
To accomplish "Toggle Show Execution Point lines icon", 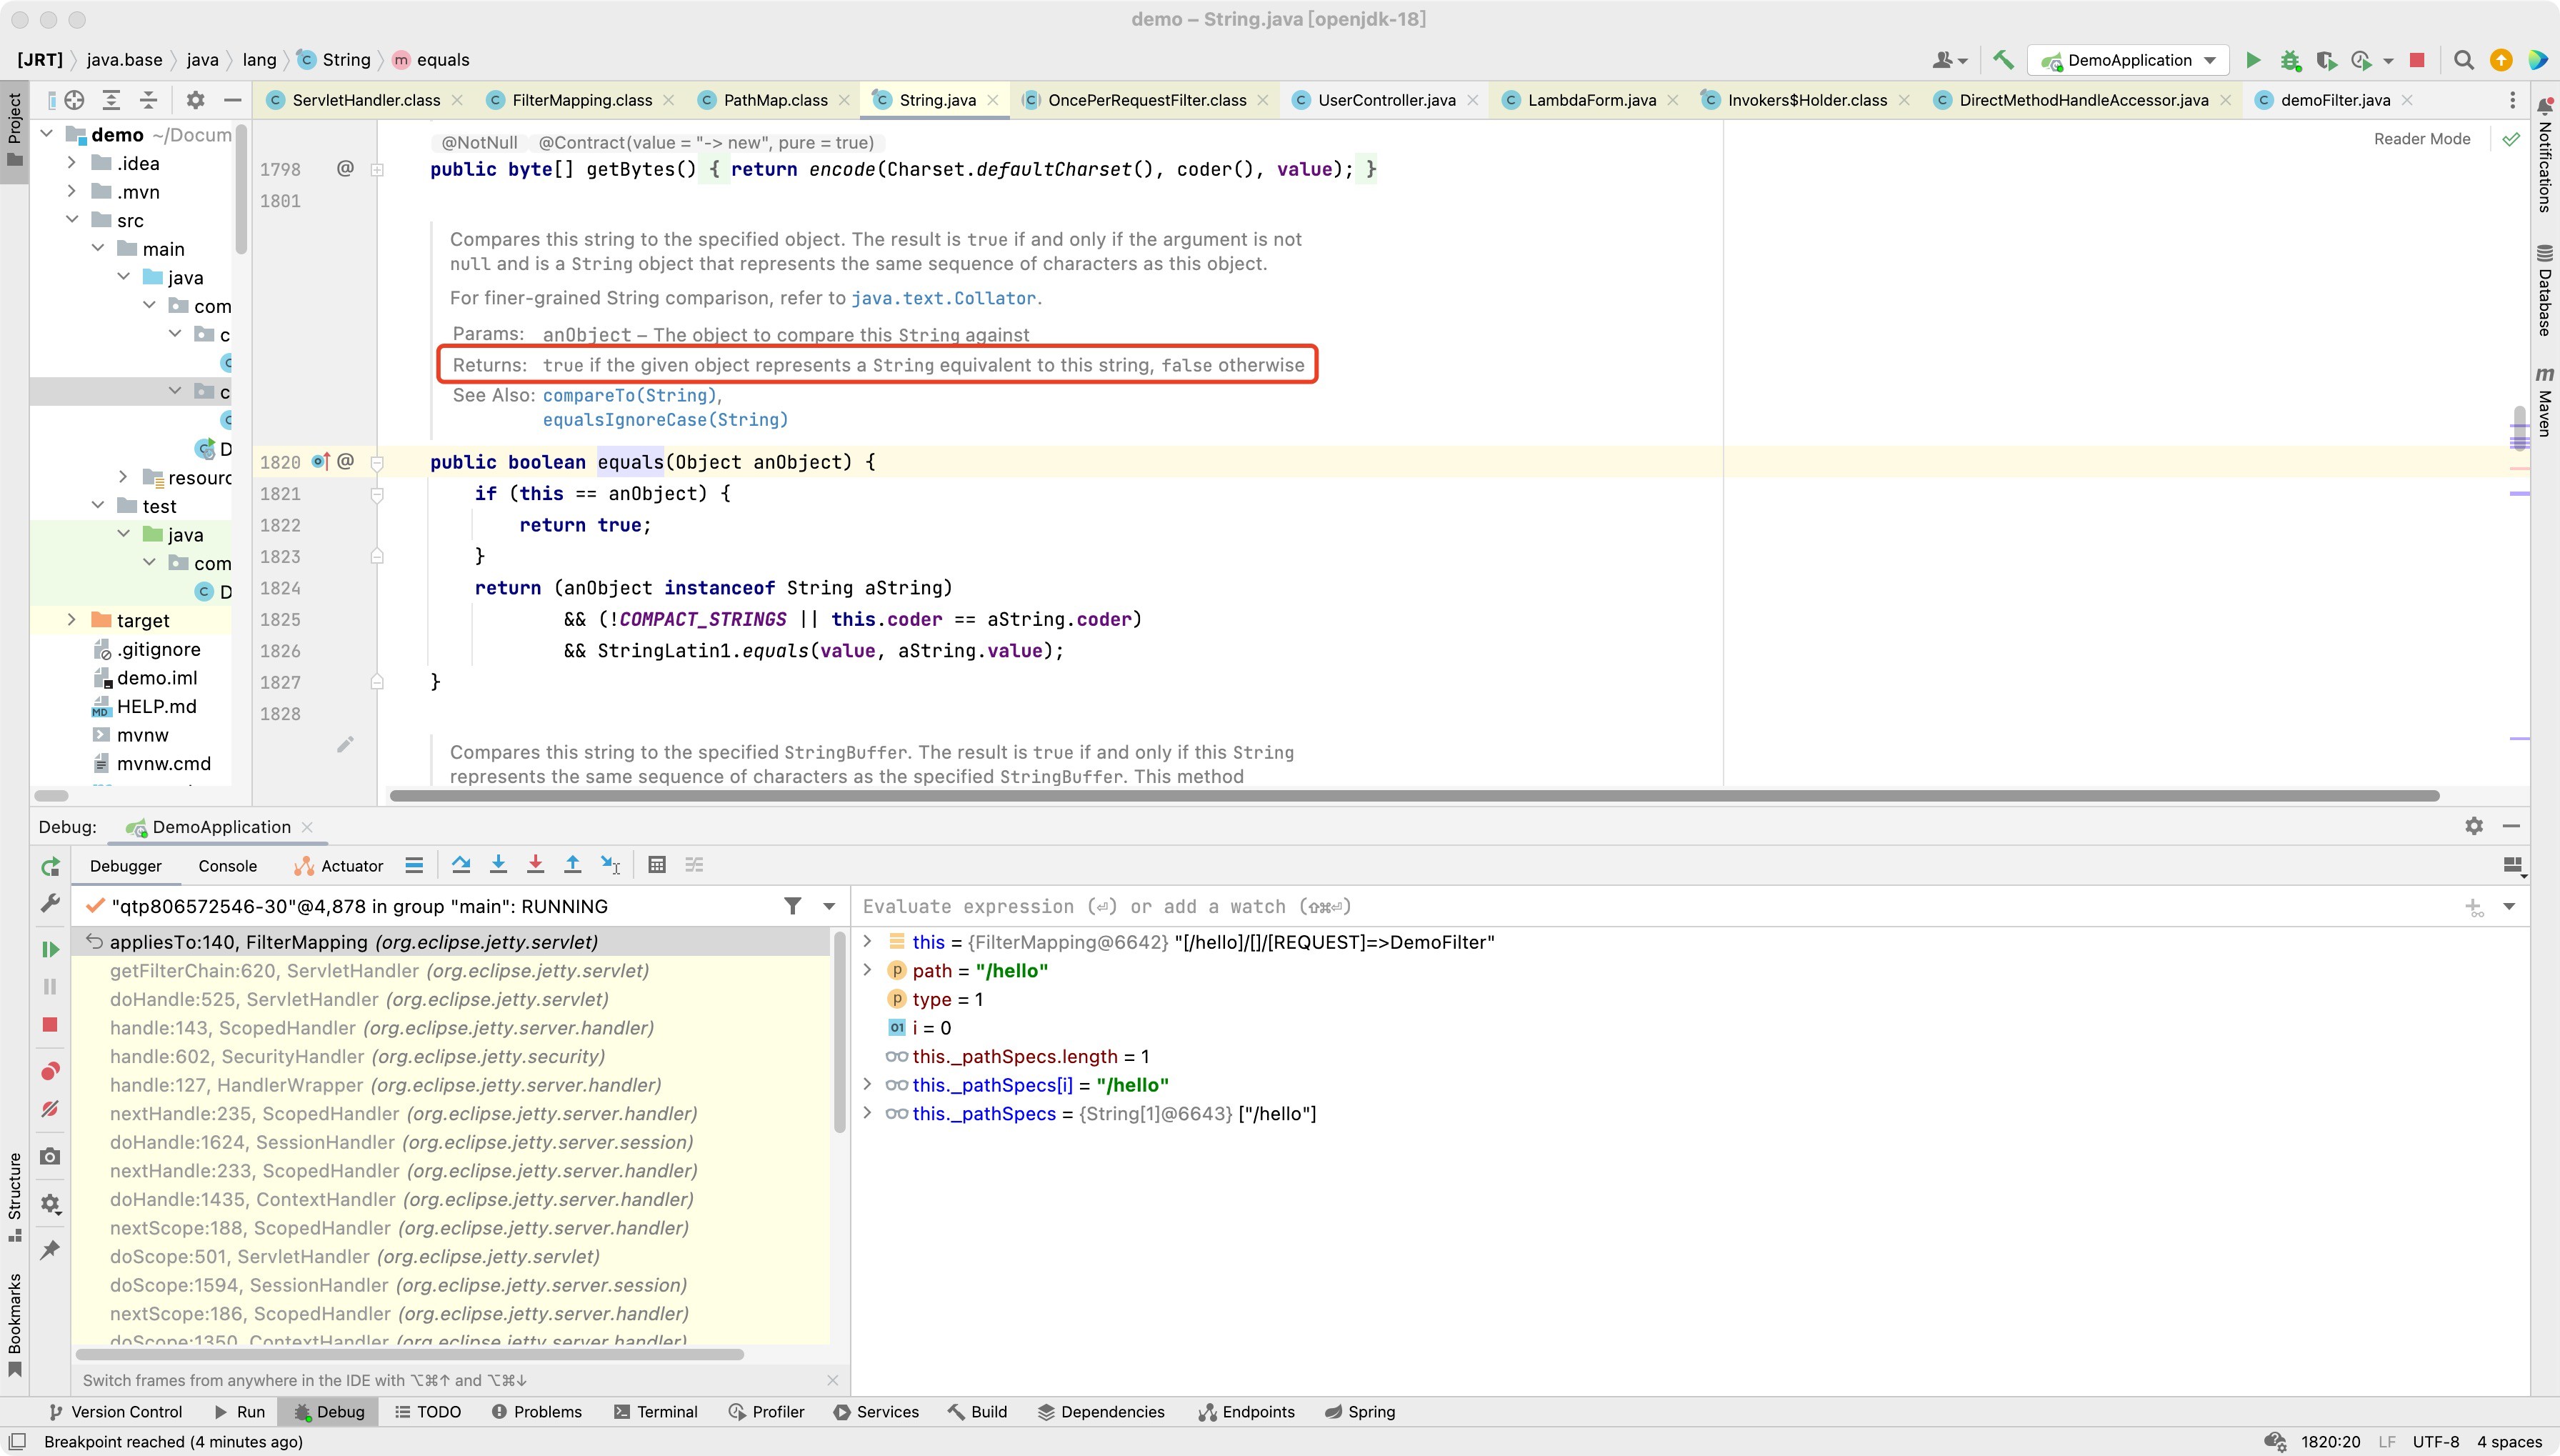I will (x=414, y=865).
